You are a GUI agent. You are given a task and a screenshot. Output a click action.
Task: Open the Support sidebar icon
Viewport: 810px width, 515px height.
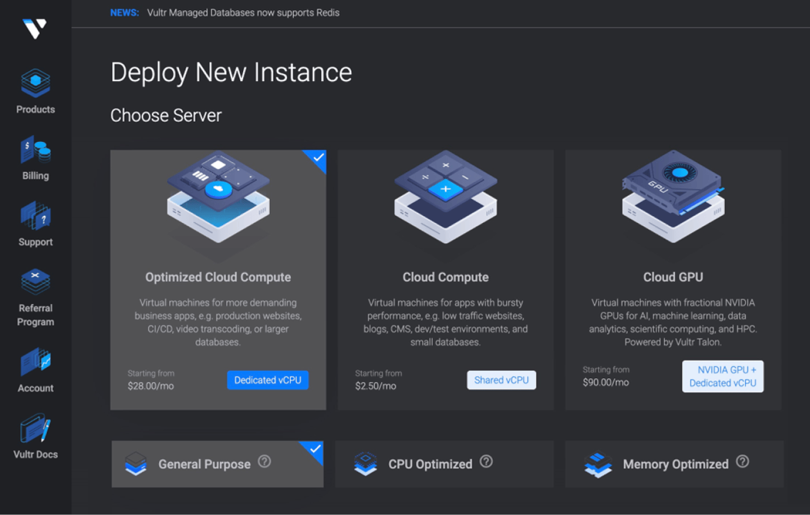pyautogui.click(x=35, y=216)
